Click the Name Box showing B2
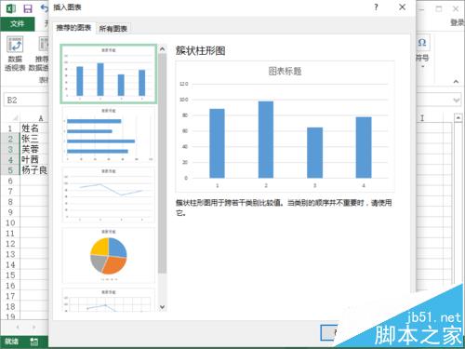465x349 pixels. tap(26, 101)
